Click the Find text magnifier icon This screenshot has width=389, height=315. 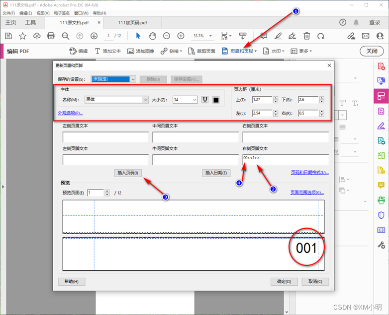tap(66, 36)
